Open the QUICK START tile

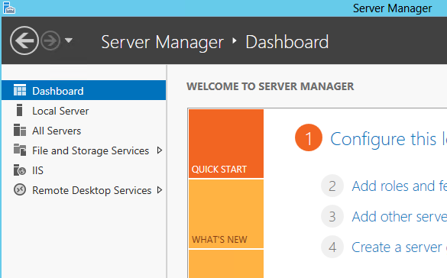226,144
